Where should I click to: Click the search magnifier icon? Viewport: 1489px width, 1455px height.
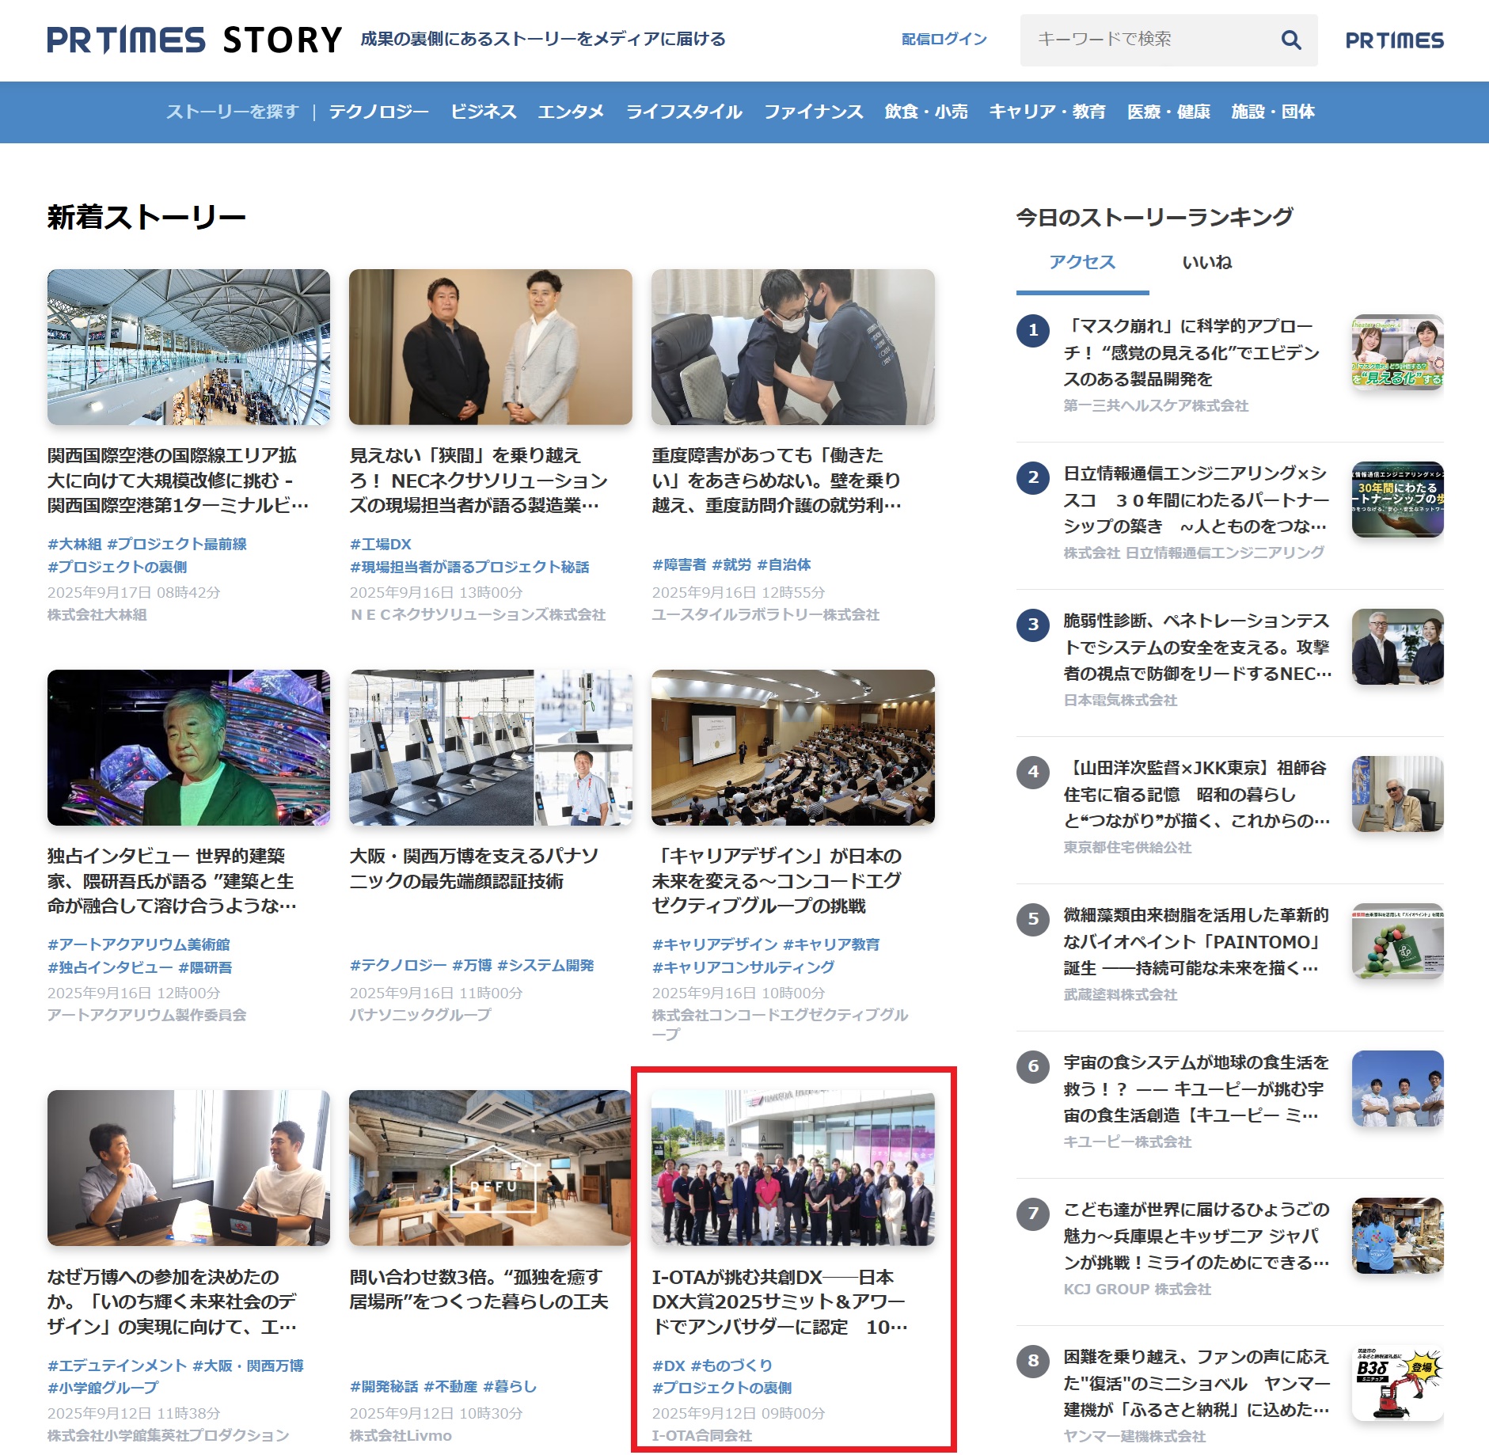pos(1290,40)
